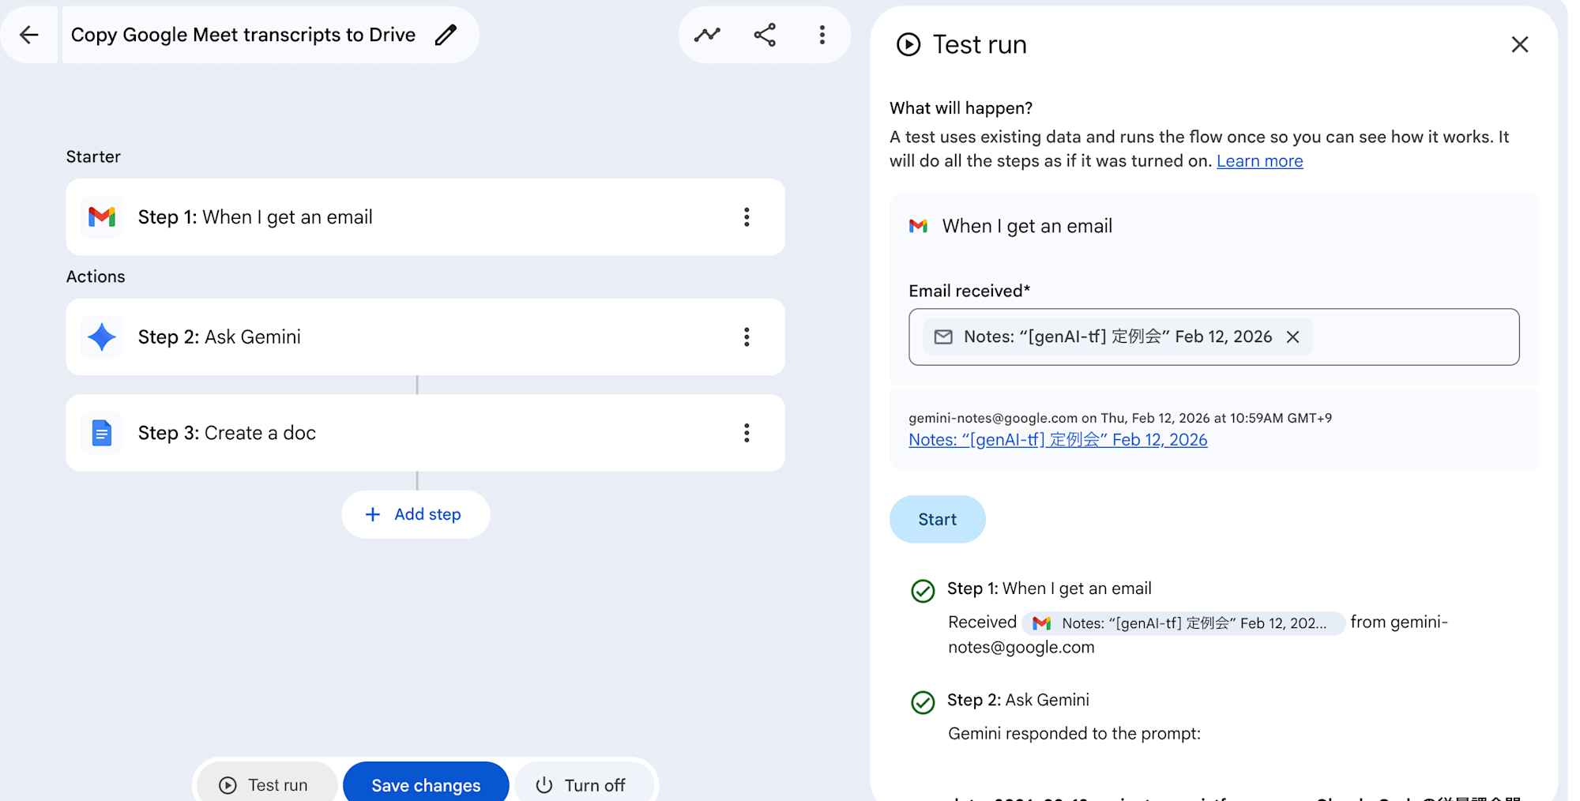1580x801 pixels.
Task: Open the options menu for Step 1
Action: [x=747, y=217]
